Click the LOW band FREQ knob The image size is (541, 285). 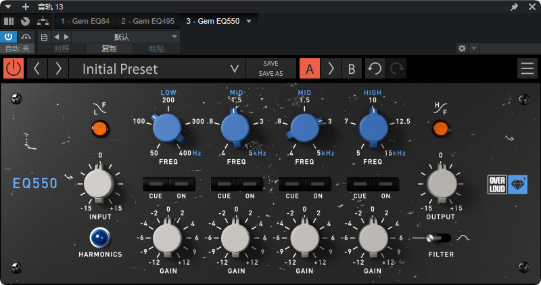[x=167, y=128]
